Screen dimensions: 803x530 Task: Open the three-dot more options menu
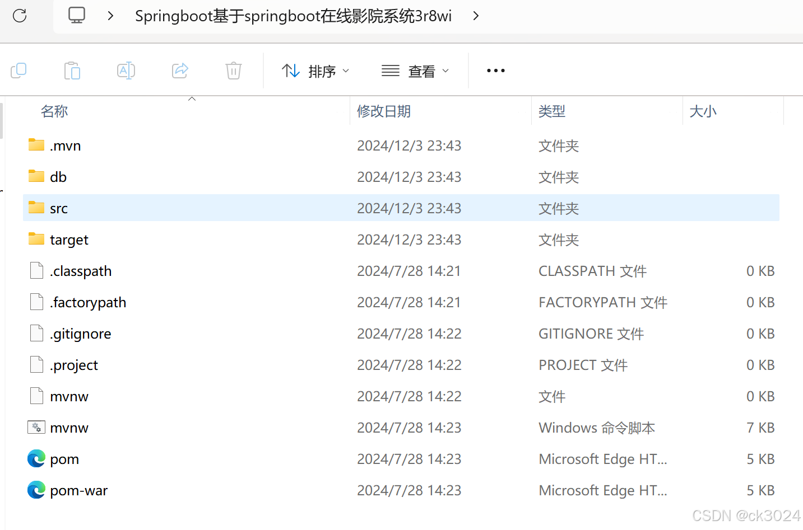[496, 71]
